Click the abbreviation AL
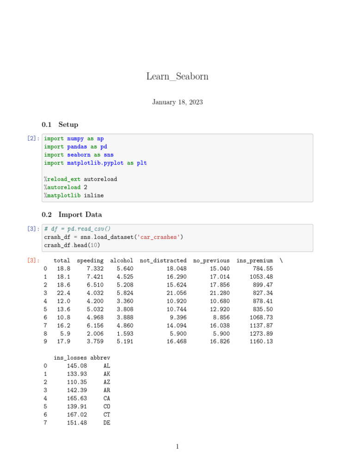 [107, 366]
